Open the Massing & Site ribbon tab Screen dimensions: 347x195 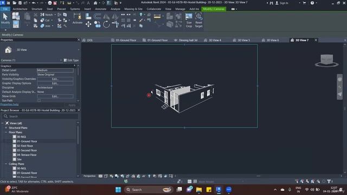(133, 9)
